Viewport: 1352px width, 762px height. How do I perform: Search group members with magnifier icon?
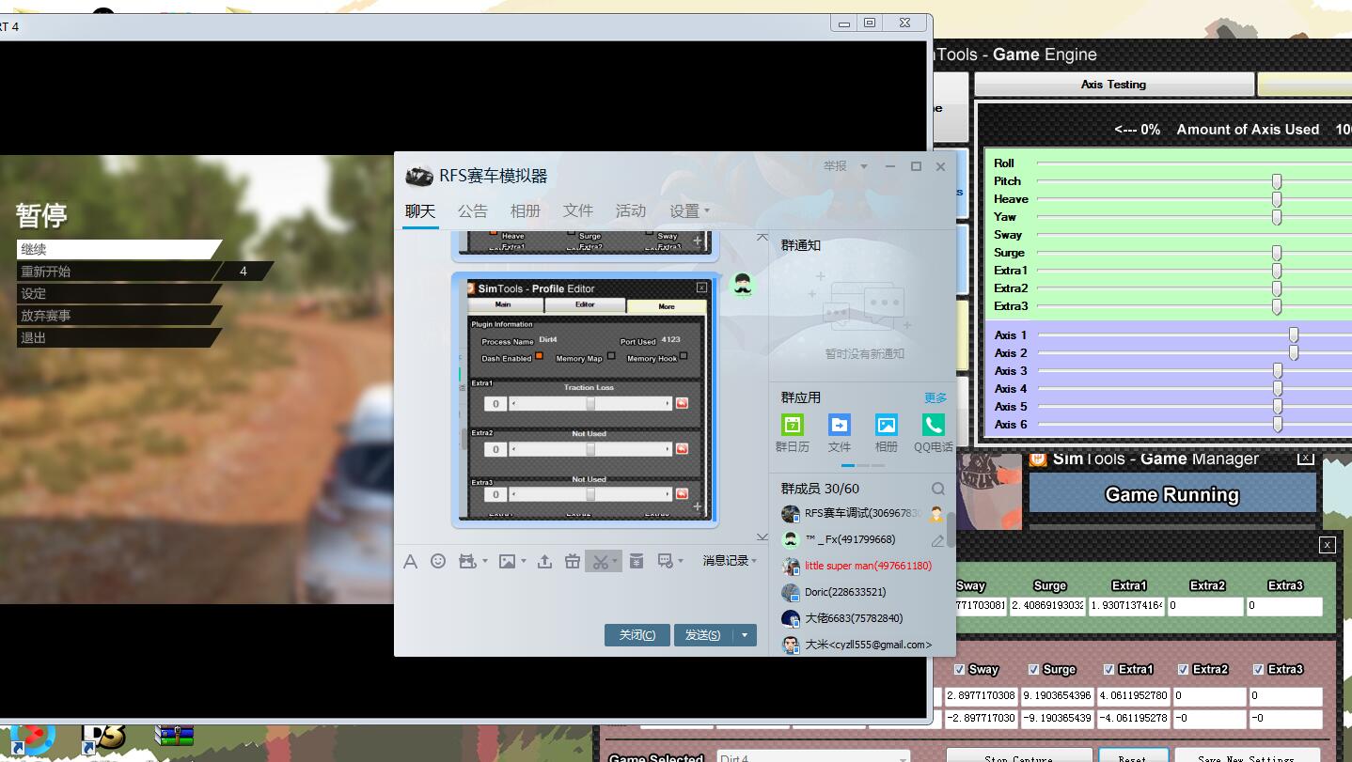coord(938,489)
